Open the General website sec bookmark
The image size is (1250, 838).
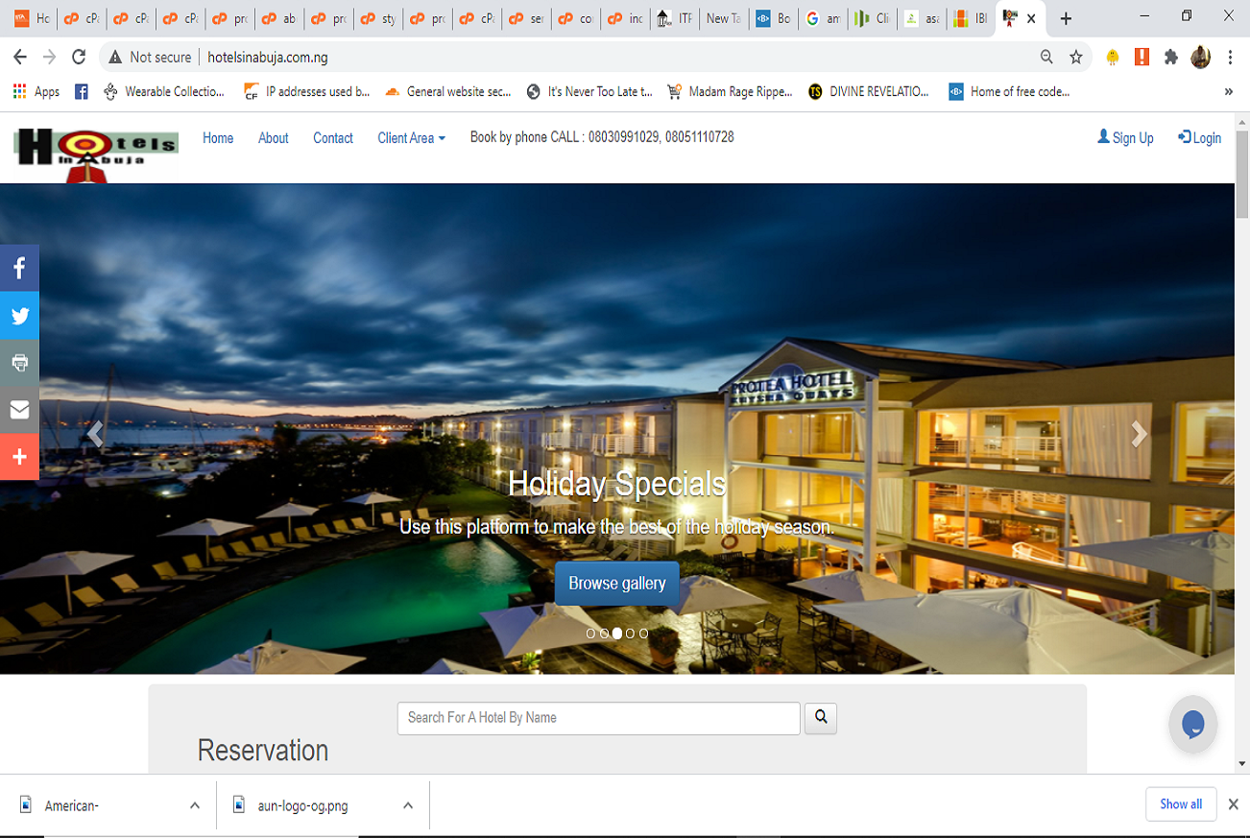(x=448, y=92)
